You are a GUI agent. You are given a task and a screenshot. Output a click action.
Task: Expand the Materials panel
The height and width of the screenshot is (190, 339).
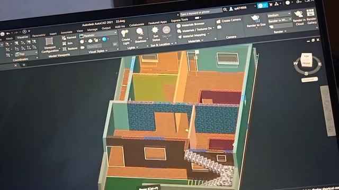coord(195,41)
